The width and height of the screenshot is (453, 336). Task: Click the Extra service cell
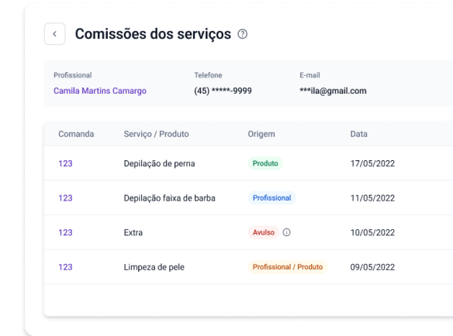[x=133, y=232]
